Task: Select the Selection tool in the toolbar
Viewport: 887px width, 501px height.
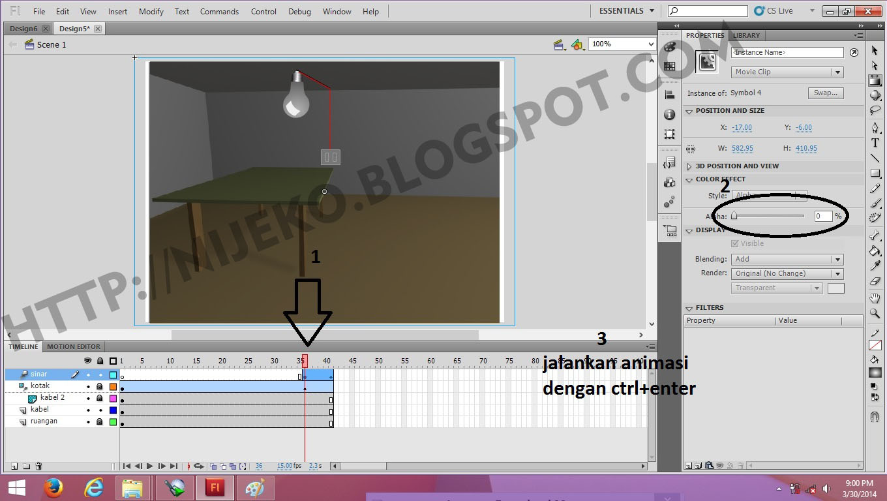Action: tap(875, 50)
